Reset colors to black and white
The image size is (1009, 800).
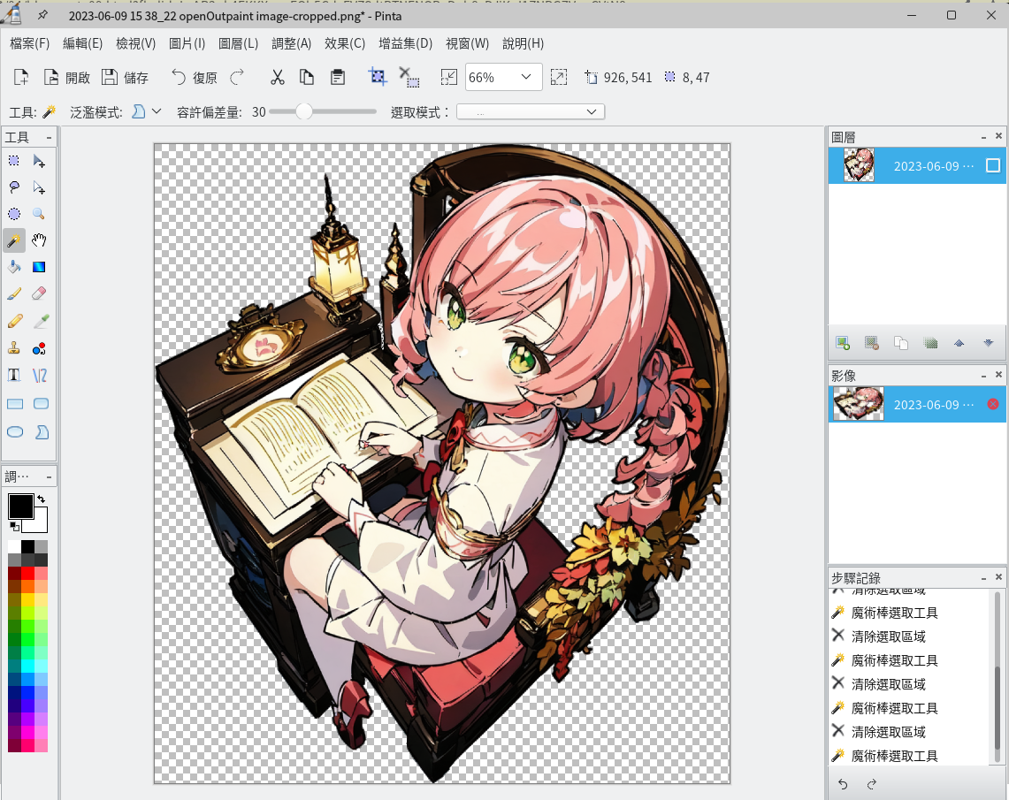click(14, 527)
